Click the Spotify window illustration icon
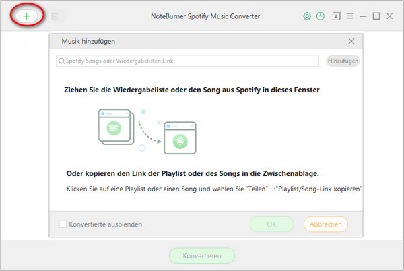The image size is (404, 271). (x=116, y=127)
